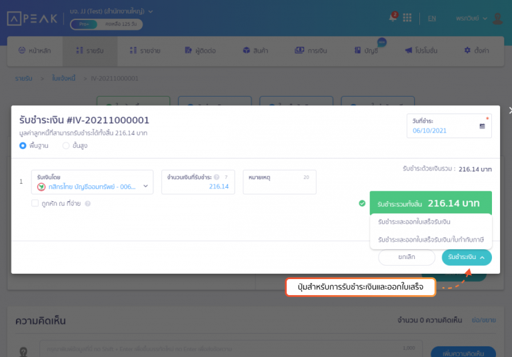Open the company selector dropdown

click(111, 11)
